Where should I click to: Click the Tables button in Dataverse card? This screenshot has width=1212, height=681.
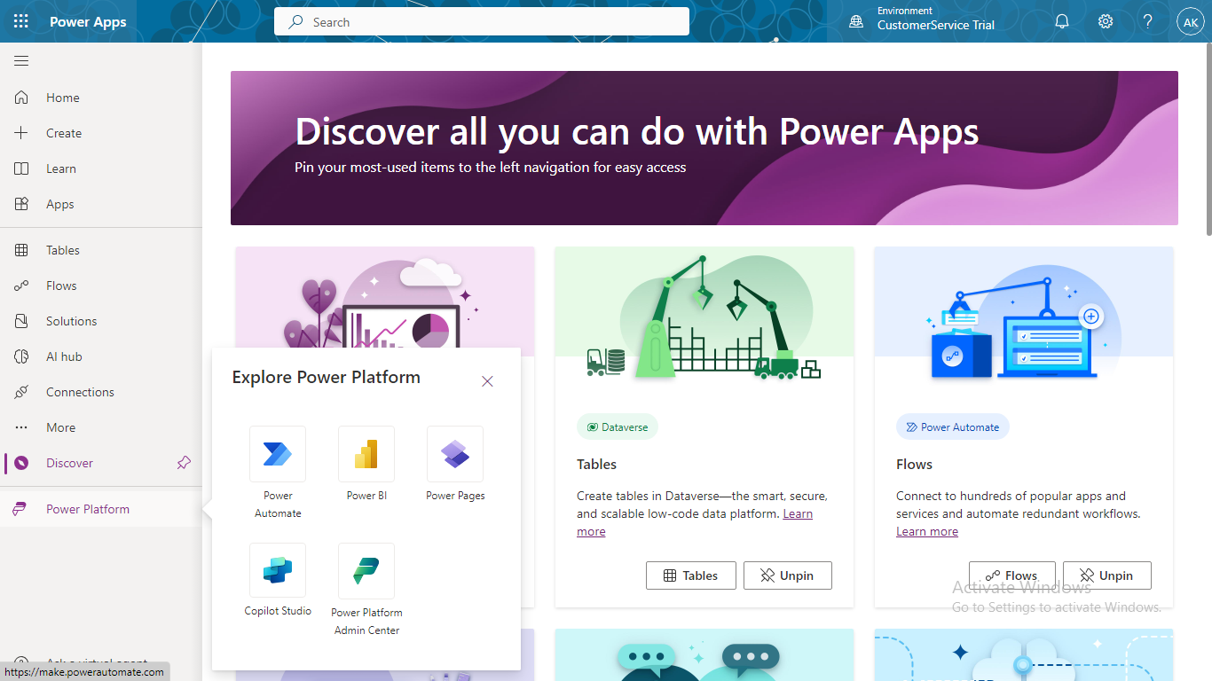click(x=690, y=575)
